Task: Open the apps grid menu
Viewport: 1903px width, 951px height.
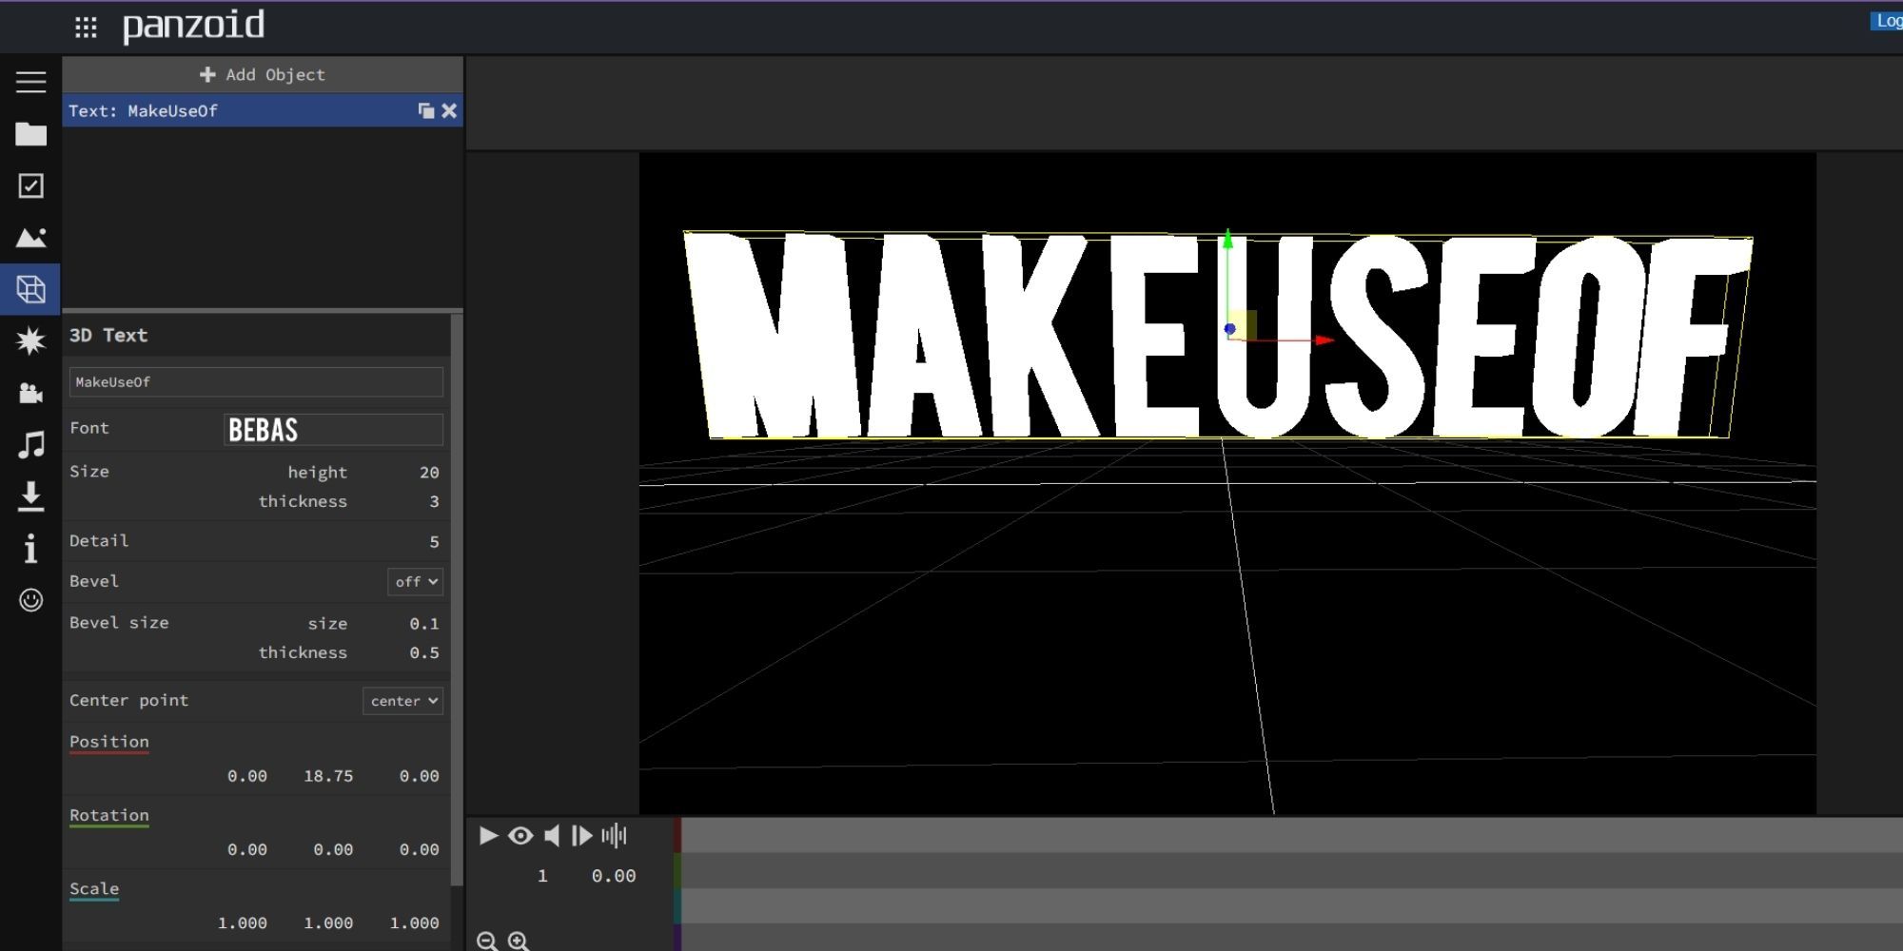Action: point(86,28)
